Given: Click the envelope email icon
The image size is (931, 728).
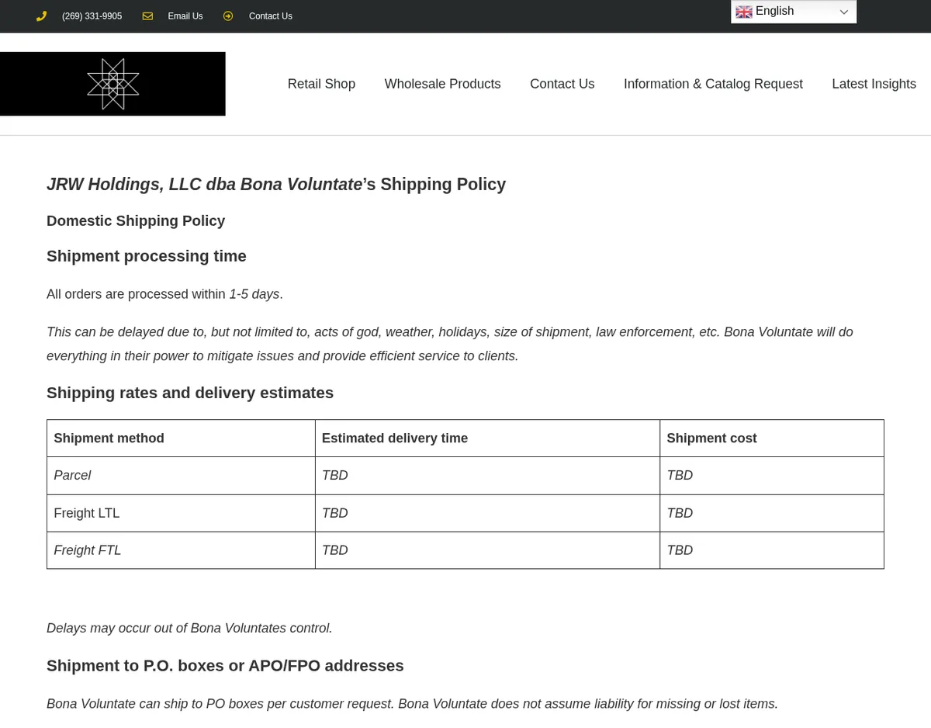Looking at the screenshot, I should [147, 16].
